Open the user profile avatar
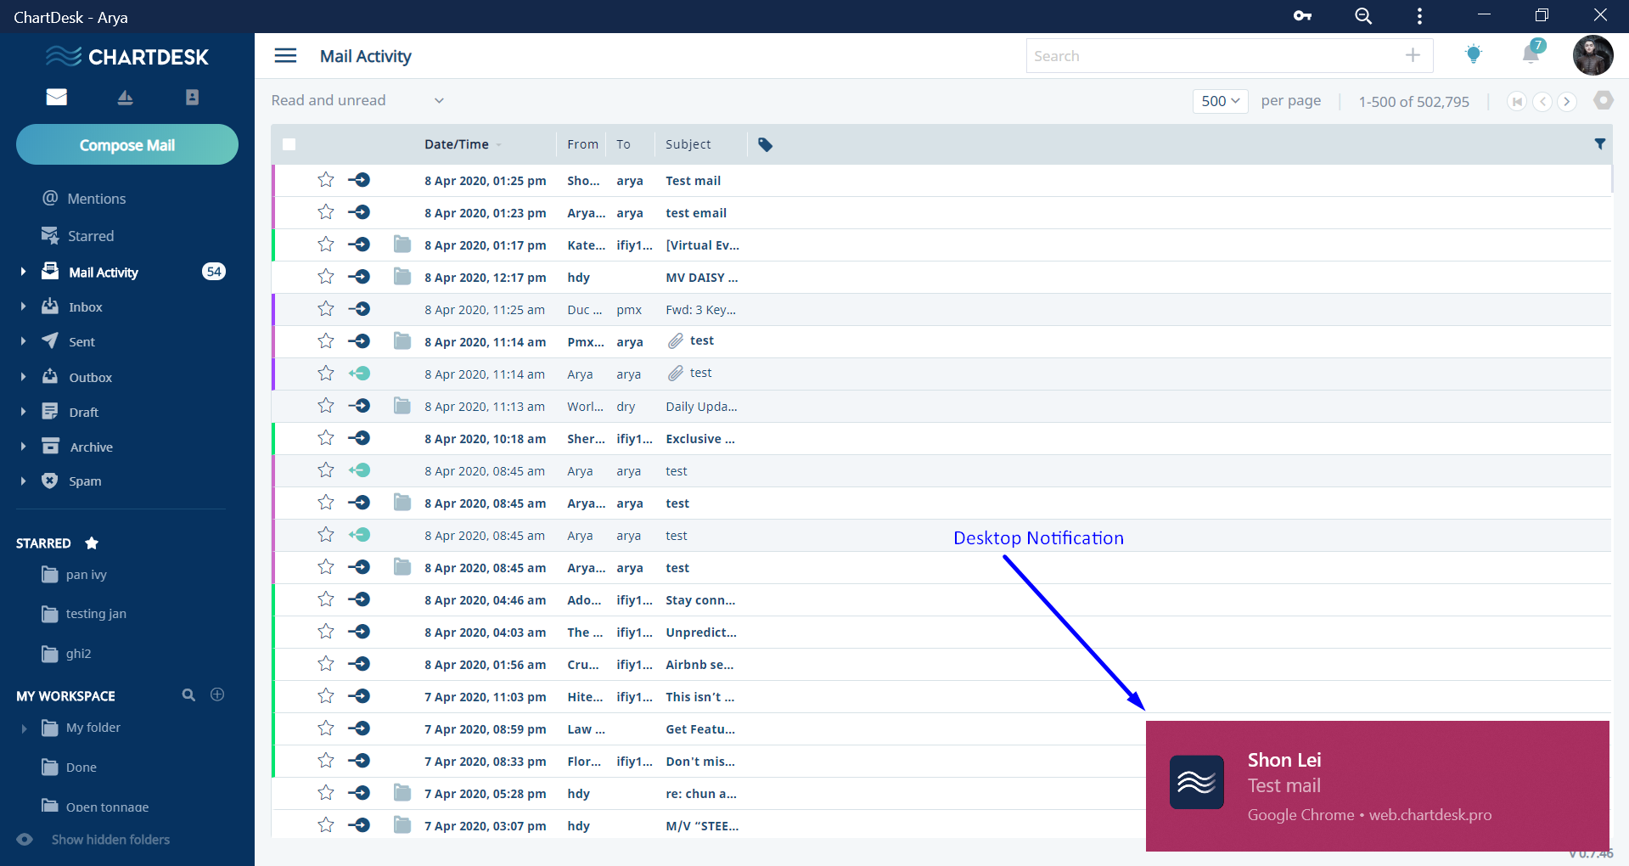This screenshot has height=866, width=1629. (x=1592, y=56)
